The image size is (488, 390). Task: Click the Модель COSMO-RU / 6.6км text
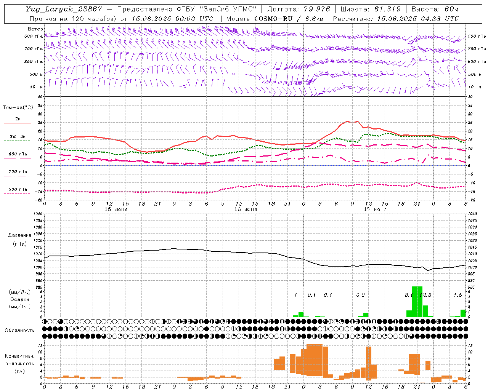click(x=275, y=19)
